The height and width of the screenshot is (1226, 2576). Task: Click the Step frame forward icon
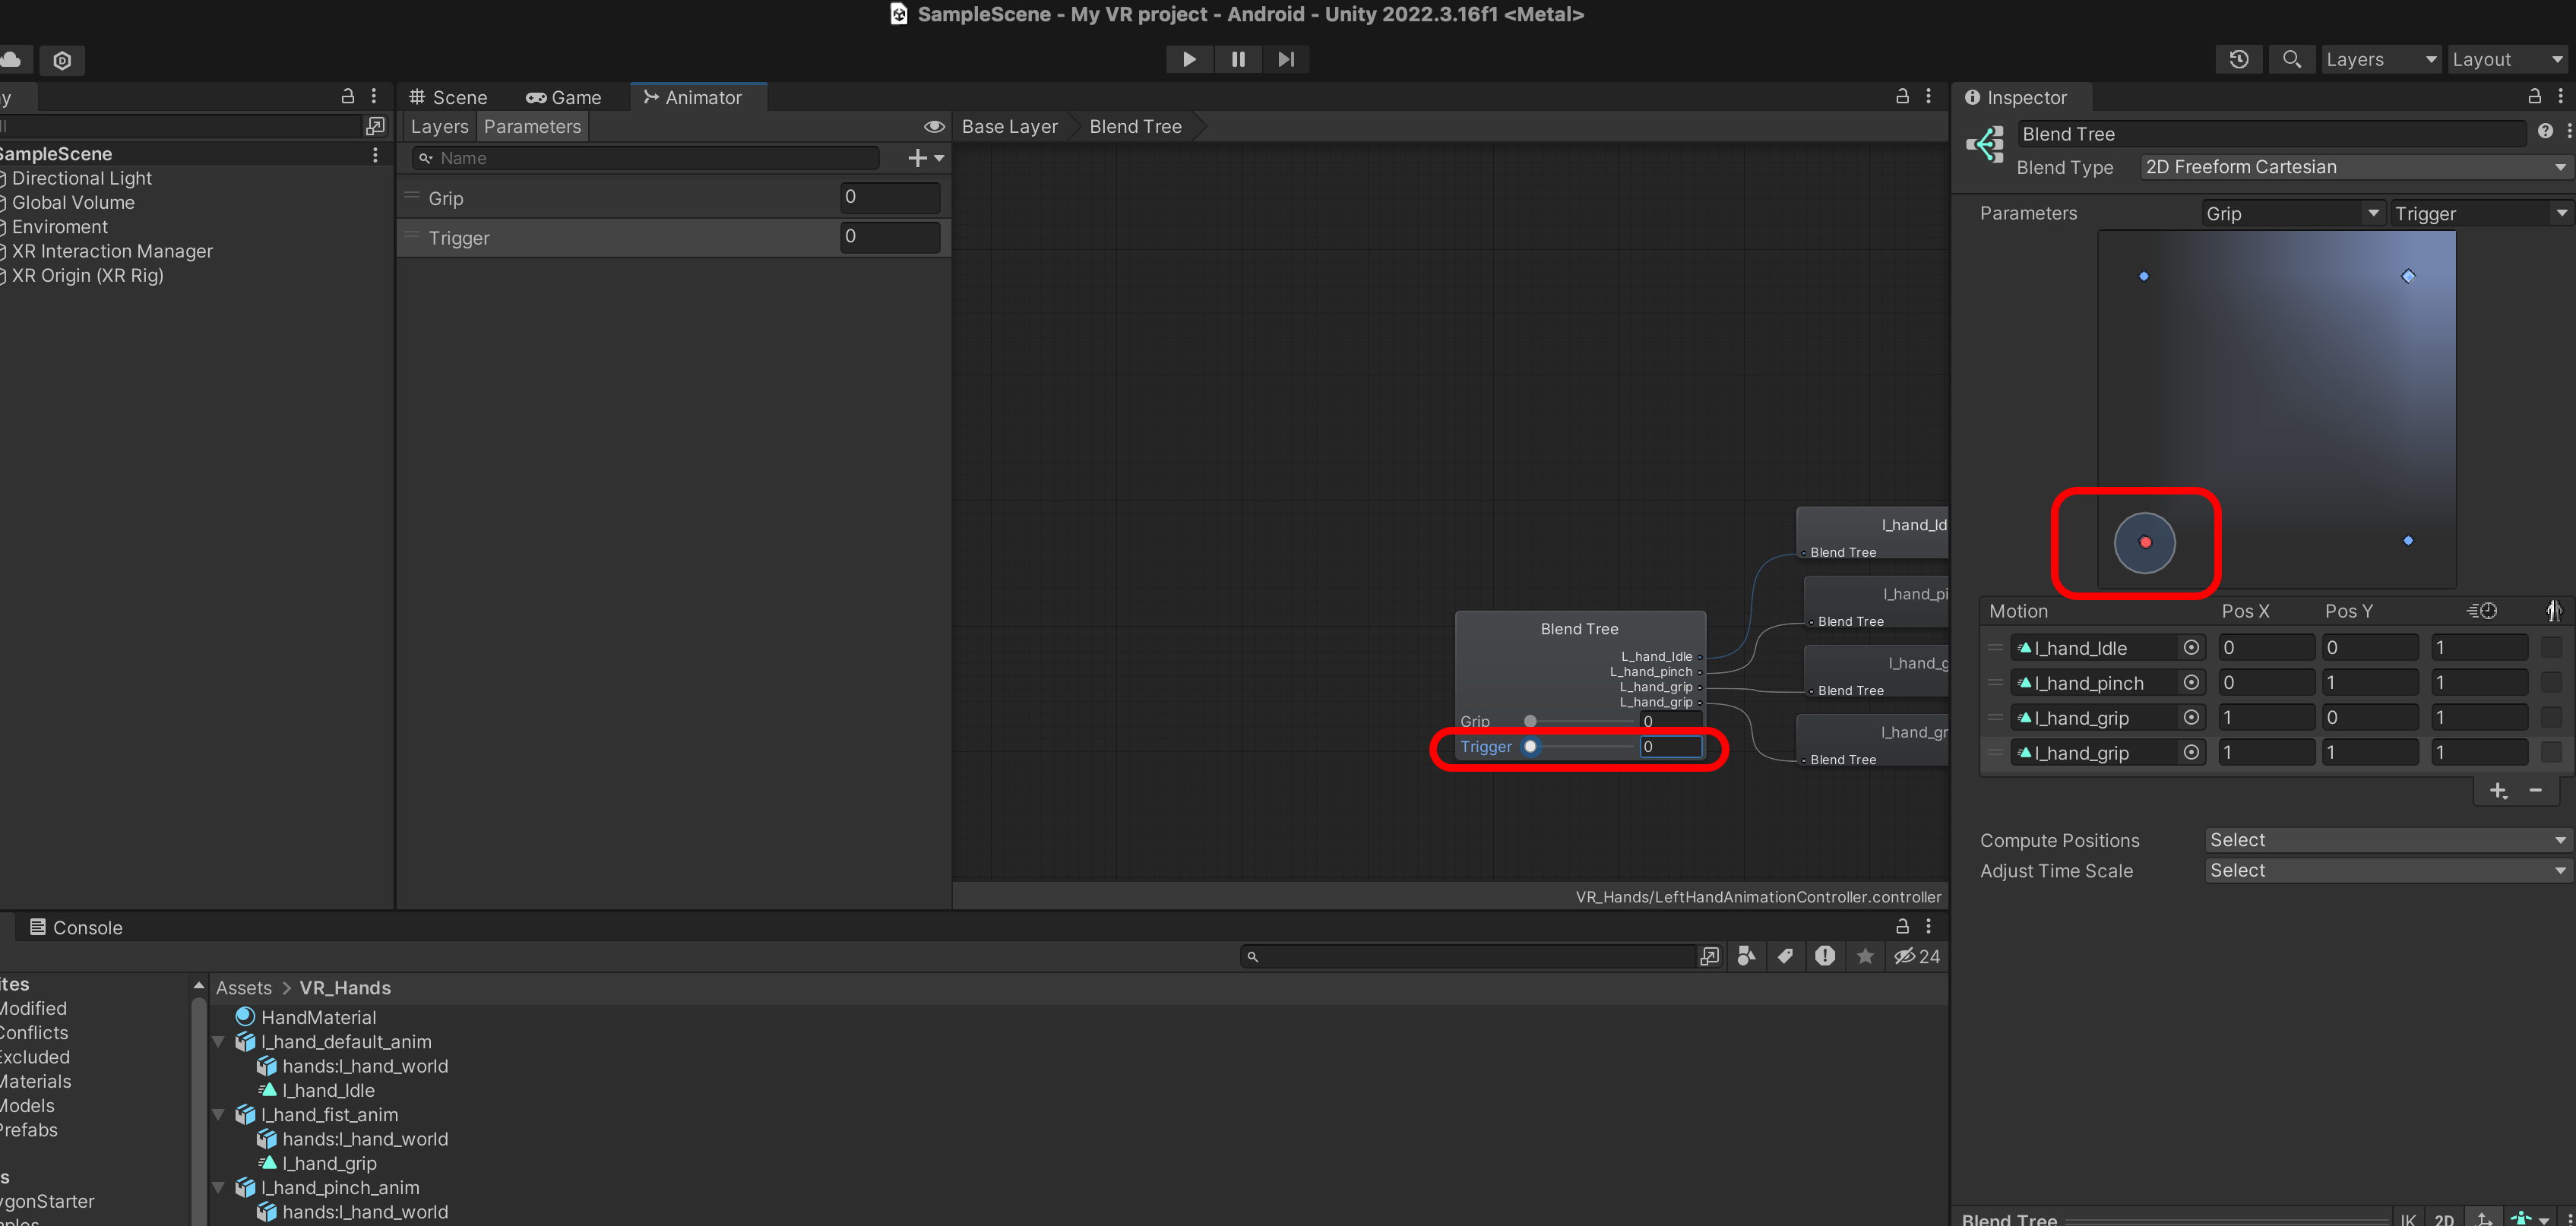tap(1286, 59)
